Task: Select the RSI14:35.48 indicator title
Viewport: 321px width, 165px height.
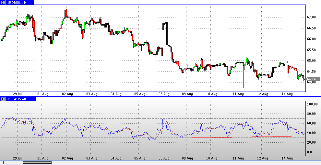Action: (17, 99)
